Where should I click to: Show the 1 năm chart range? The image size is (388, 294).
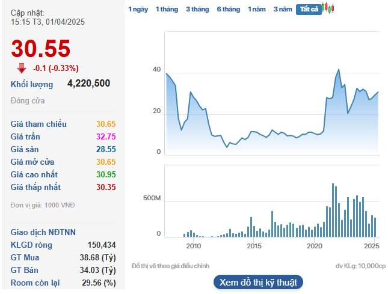257,10
